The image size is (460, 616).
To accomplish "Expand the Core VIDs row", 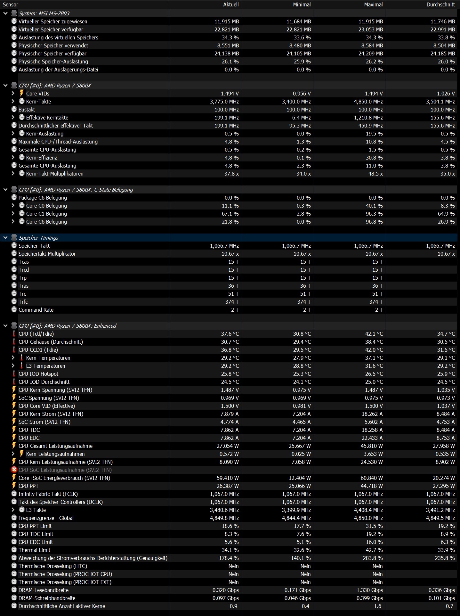I will tap(13, 94).
